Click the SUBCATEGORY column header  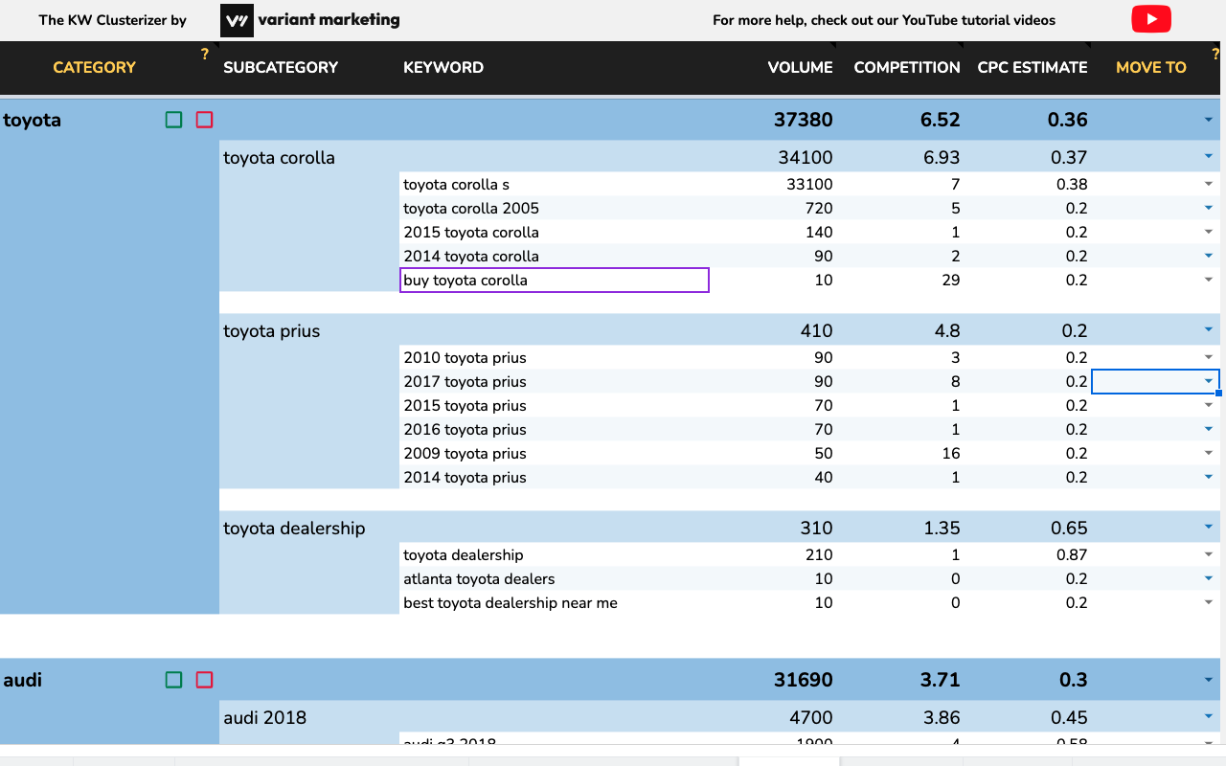[281, 67]
